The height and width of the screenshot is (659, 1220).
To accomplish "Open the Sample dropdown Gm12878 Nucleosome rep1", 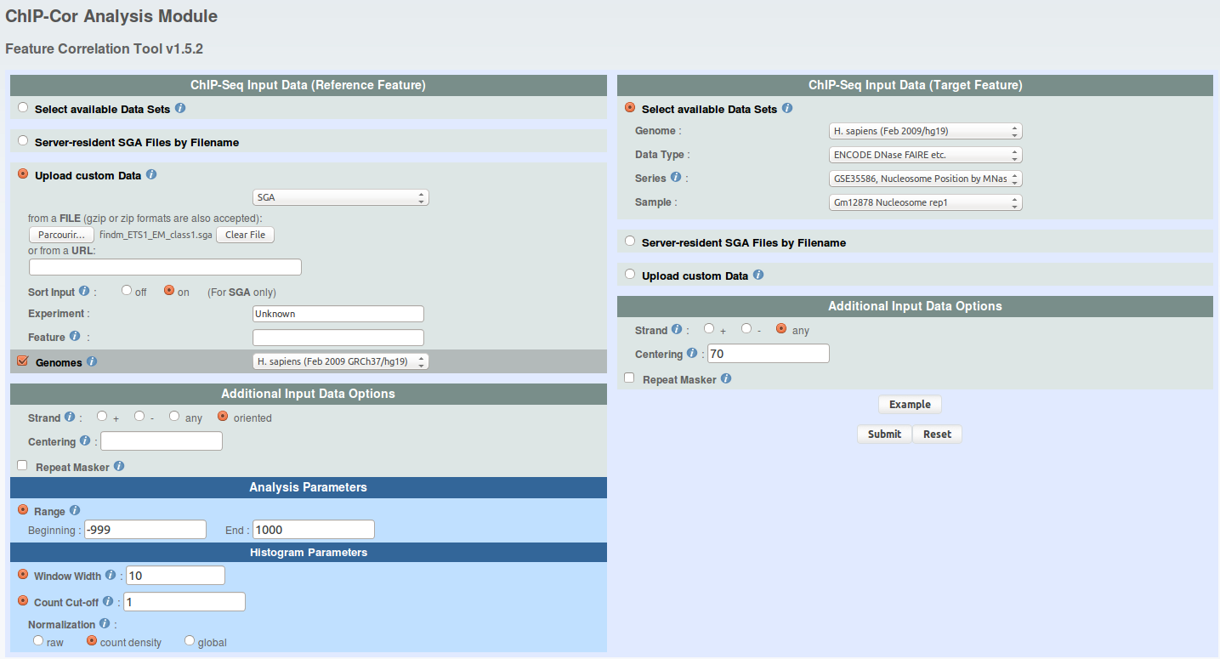I will click(x=925, y=202).
